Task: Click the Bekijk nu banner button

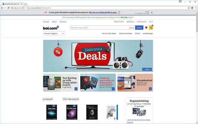Action: click(147, 69)
